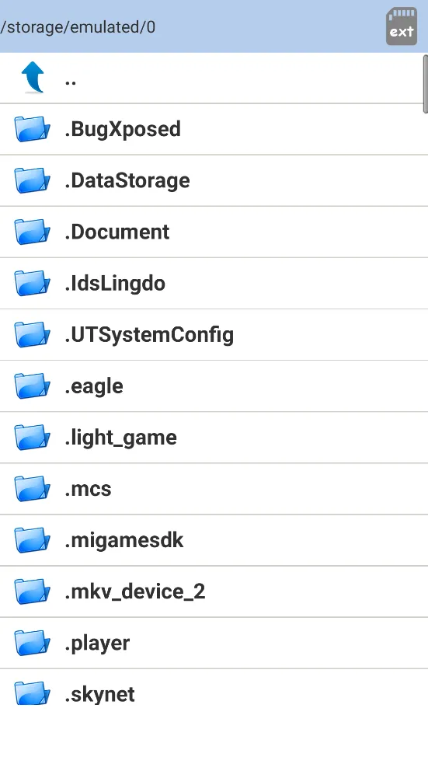Select the folder icon next to .light_game
Screen dimensions: 428x764
[32, 438]
